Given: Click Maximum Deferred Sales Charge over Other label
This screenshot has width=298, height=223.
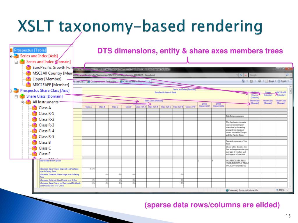Looking at the screenshot, I should coord(58,180).
